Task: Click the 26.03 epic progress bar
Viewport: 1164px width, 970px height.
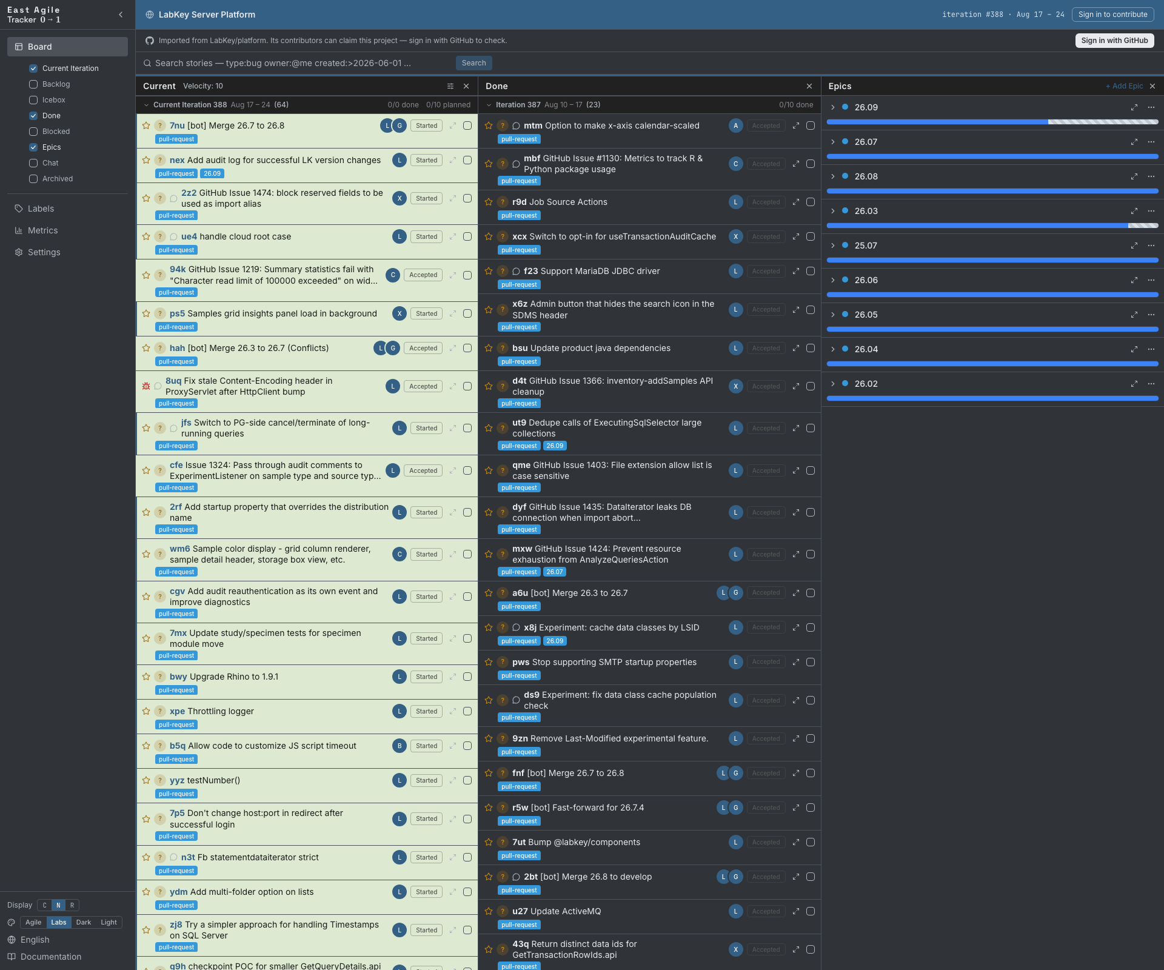Action: (992, 226)
